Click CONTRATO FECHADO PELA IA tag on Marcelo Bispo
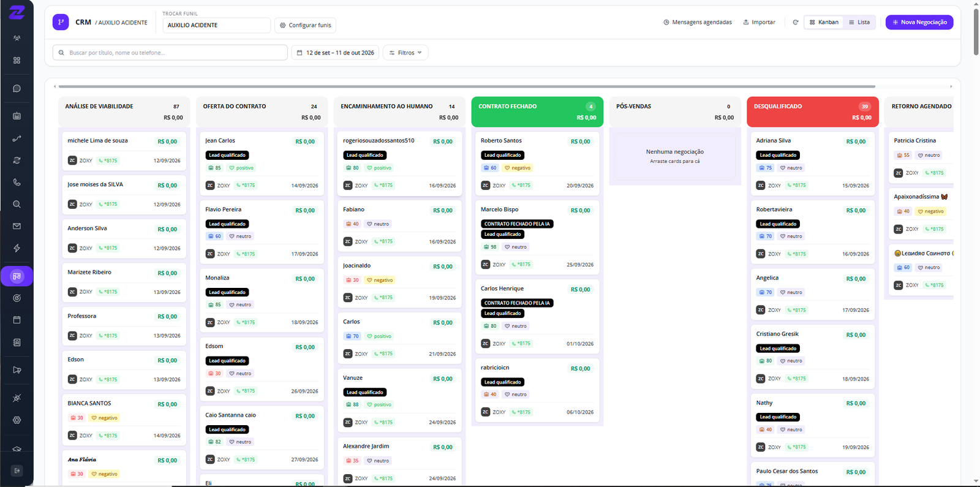The width and height of the screenshot is (980, 487). pyautogui.click(x=517, y=224)
